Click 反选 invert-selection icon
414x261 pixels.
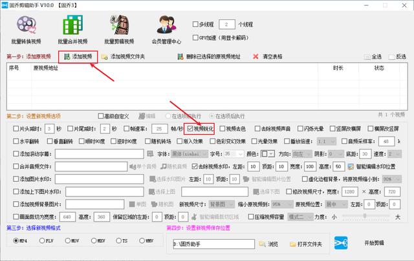[x=392, y=57]
